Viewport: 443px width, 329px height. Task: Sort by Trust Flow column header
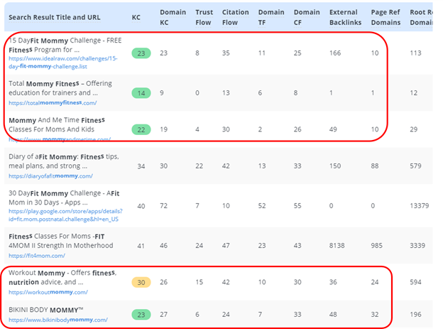click(x=204, y=17)
